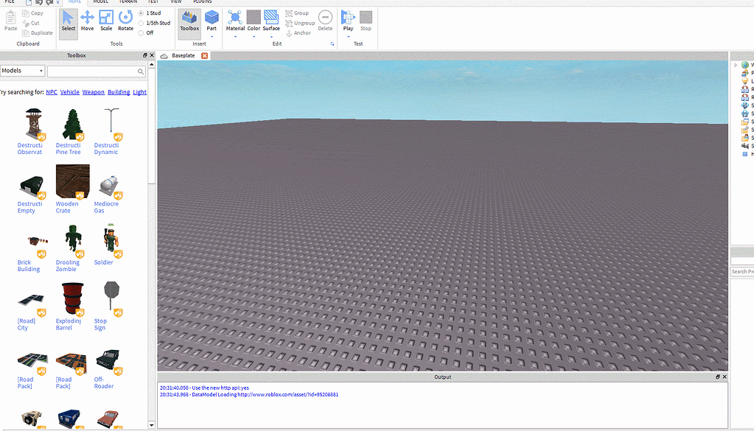Image resolution: width=754 pixels, height=431 pixels.
Task: Switch to the TERRAIN ribbon tab
Action: click(x=128, y=2)
